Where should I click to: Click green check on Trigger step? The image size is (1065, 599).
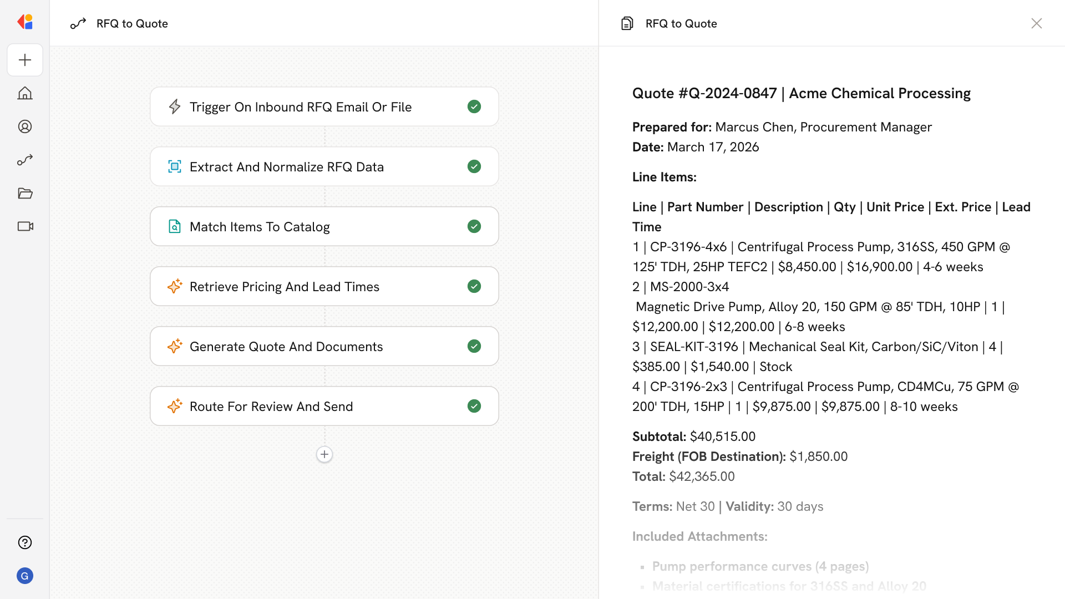click(474, 106)
